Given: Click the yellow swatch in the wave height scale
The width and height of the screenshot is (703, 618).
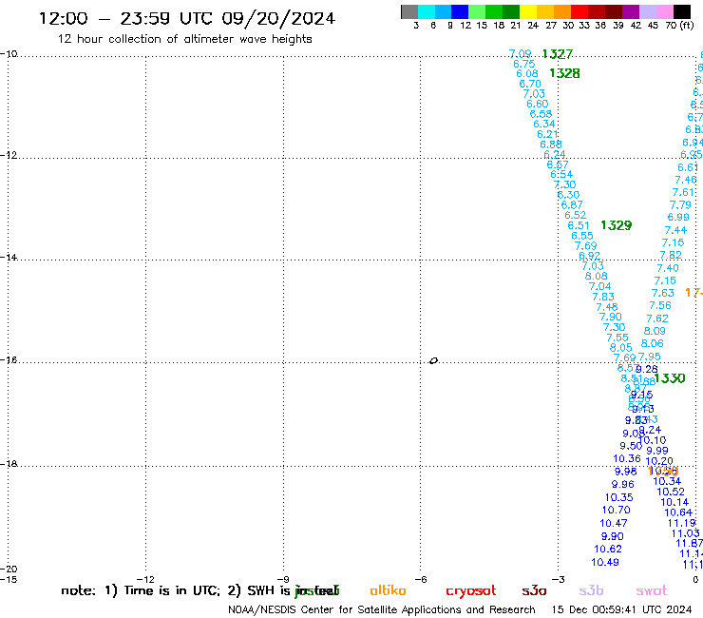Looking at the screenshot, I should [x=528, y=11].
